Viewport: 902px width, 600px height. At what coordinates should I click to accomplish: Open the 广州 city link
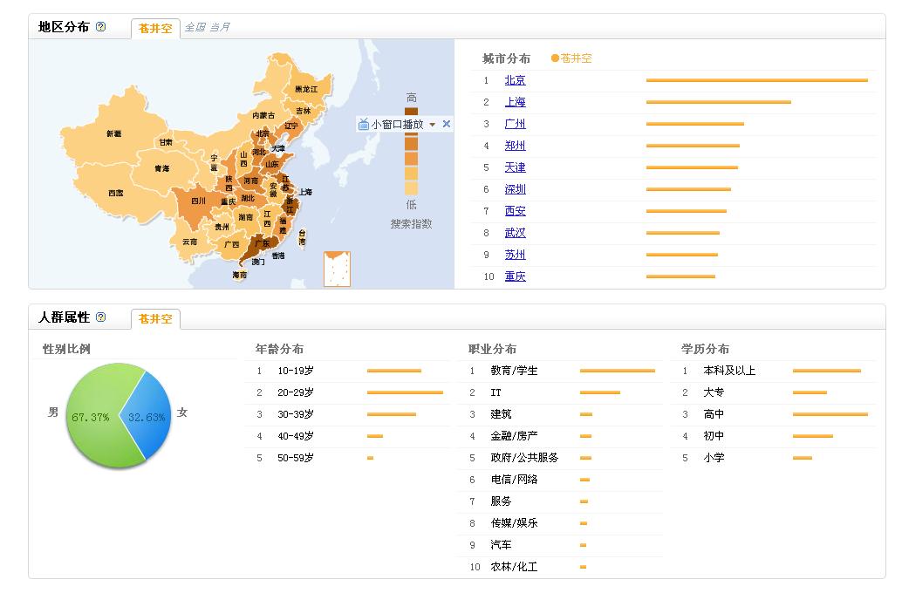point(515,124)
